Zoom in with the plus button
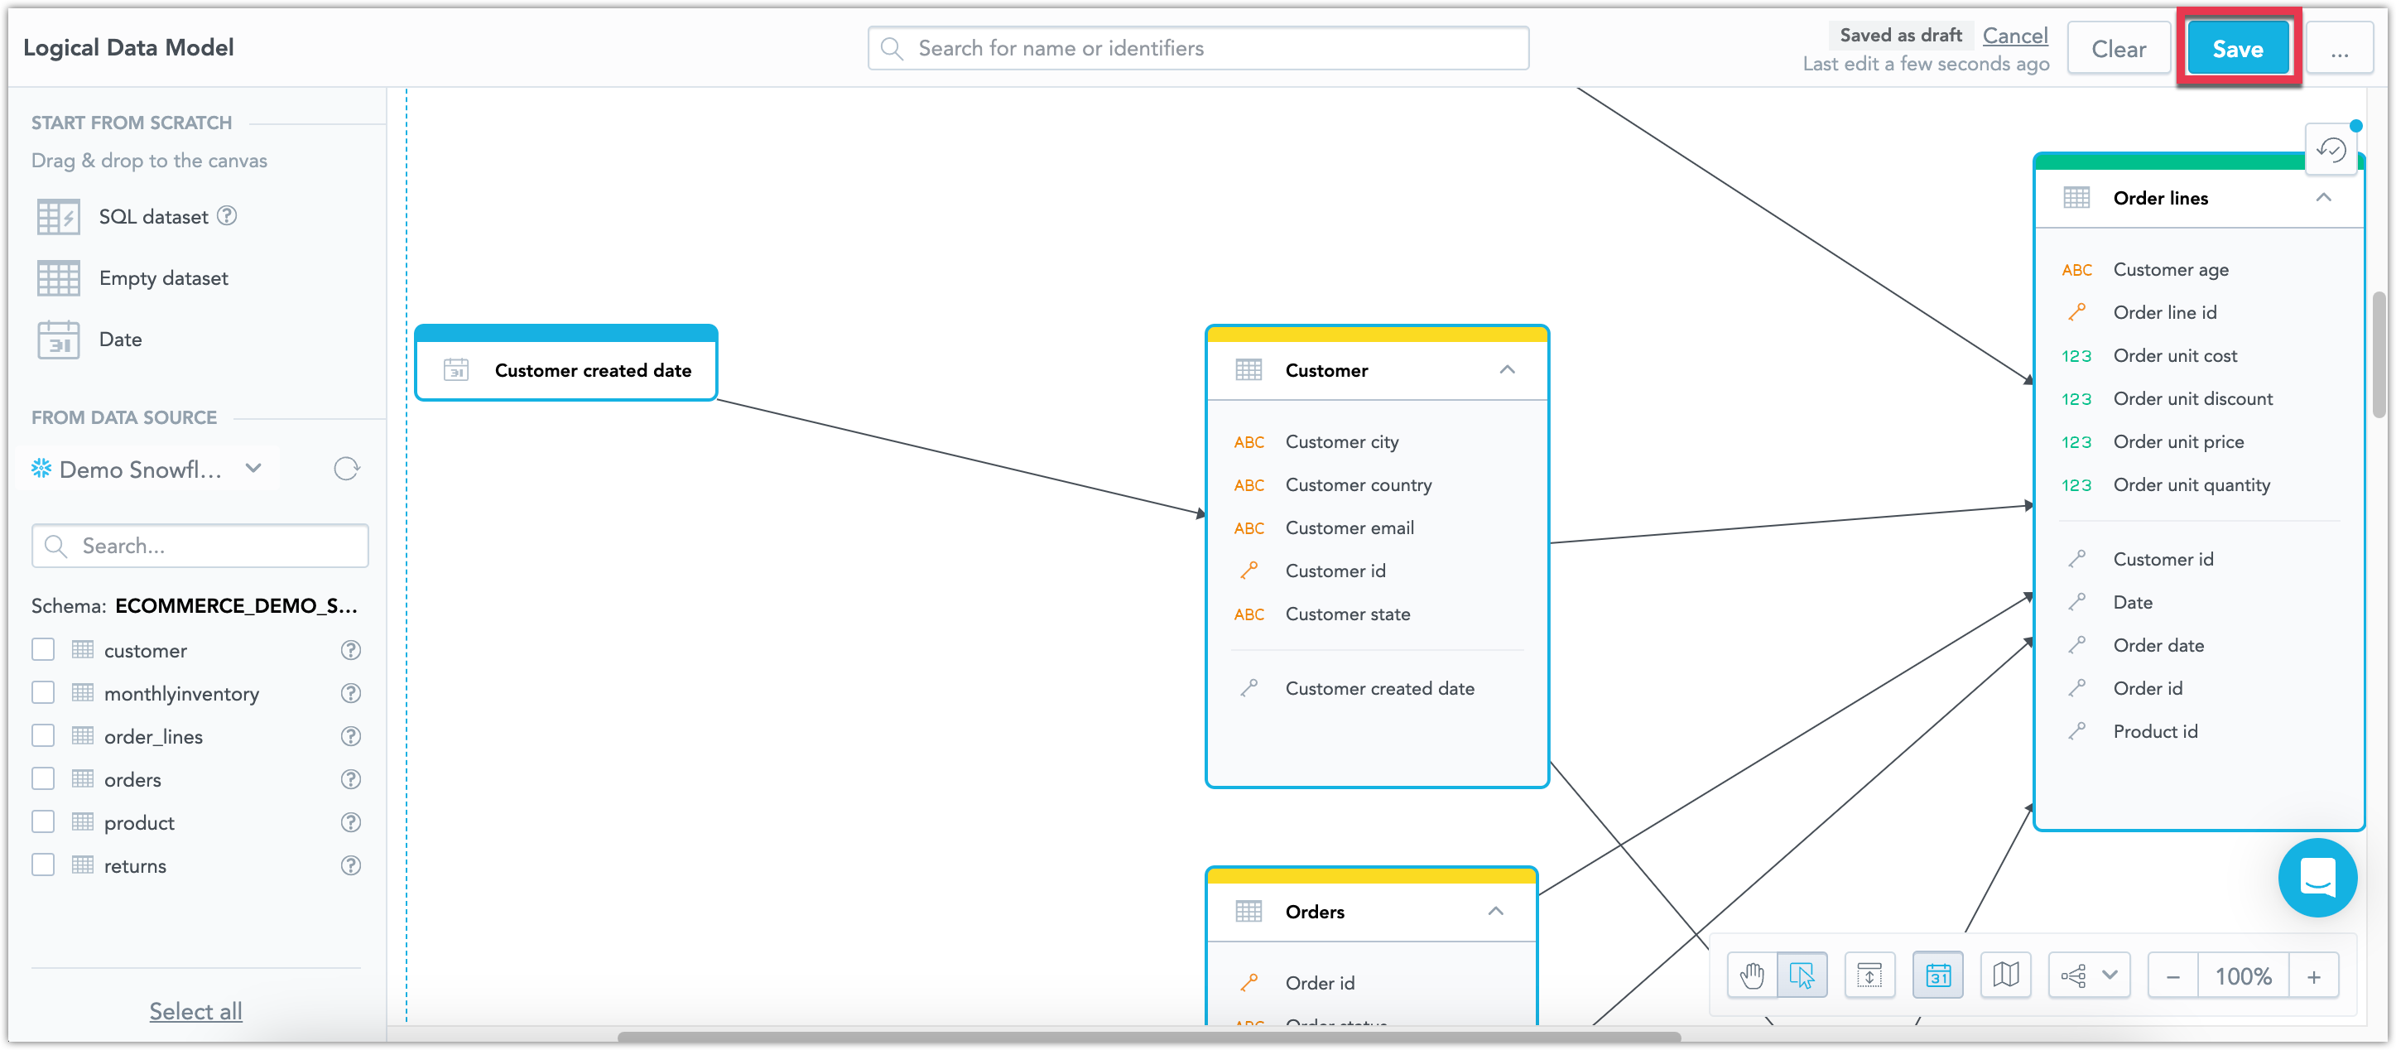Screen dimensions: 2396x1050 click(2313, 975)
